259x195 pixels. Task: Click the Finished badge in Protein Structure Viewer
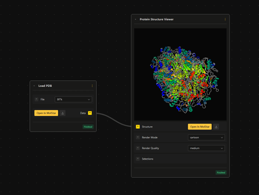(221, 173)
